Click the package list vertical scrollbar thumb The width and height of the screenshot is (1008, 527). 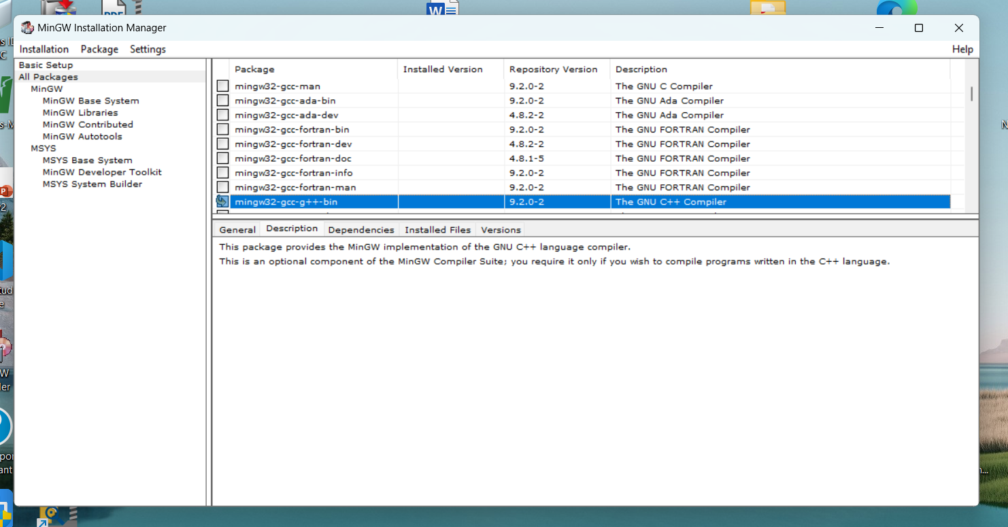[x=971, y=94]
